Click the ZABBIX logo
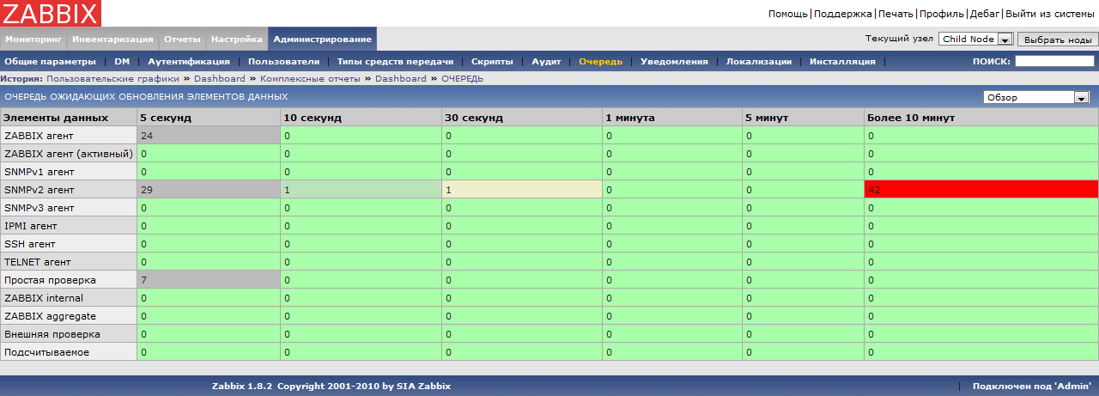 click(x=51, y=13)
